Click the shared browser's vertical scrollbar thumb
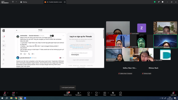 103,34
